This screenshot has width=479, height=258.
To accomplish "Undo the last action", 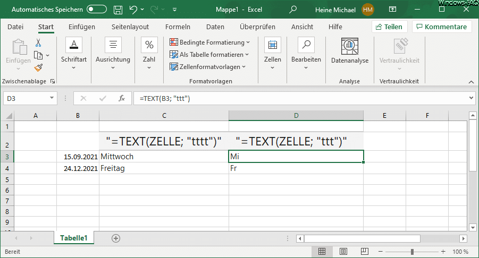I will point(133,10).
